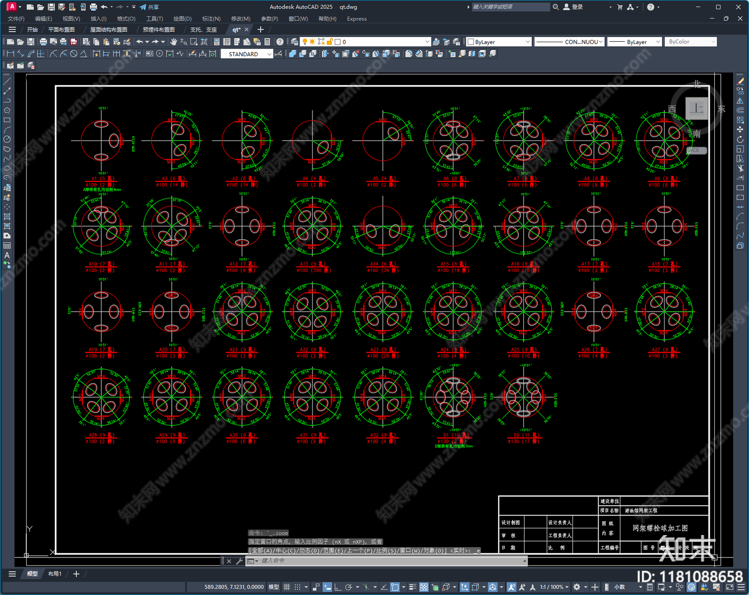Click the 共享 share button
This screenshot has width=749, height=595.
(x=149, y=7)
